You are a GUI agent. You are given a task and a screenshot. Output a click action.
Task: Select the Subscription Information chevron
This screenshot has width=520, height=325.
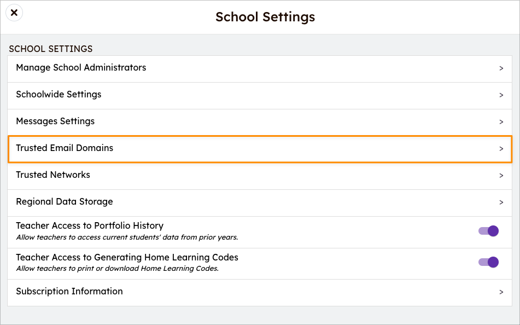point(501,292)
